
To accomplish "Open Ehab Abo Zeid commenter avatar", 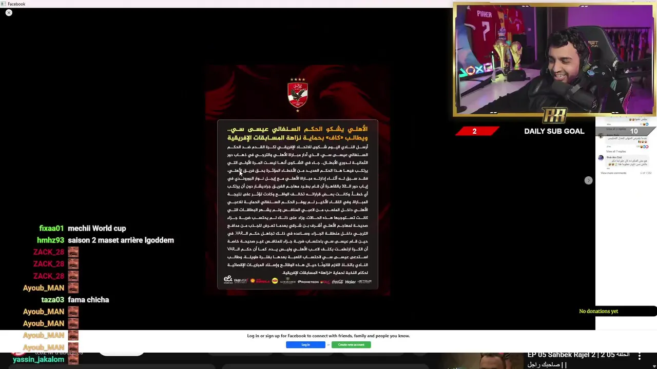I will (x=601, y=158).
